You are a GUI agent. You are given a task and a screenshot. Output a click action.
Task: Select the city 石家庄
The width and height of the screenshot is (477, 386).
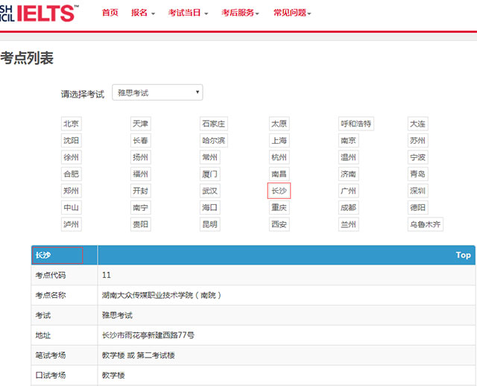[x=214, y=124]
